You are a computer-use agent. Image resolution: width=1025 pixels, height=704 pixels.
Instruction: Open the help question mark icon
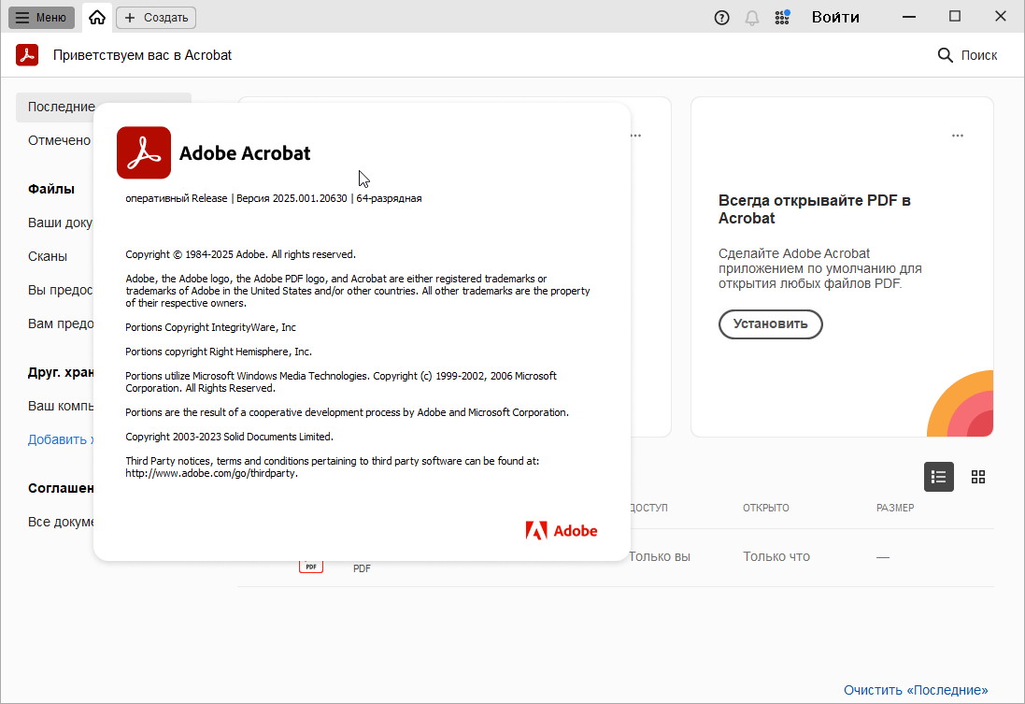721,18
